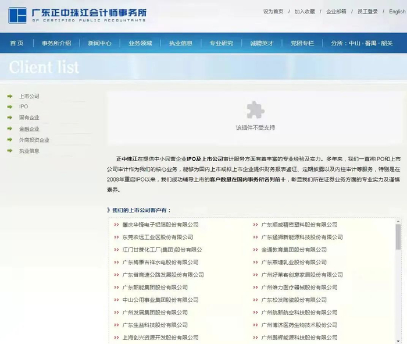Click 广州航新航空科技股份有限公司 entry
The image size is (407, 344).
(299, 313)
